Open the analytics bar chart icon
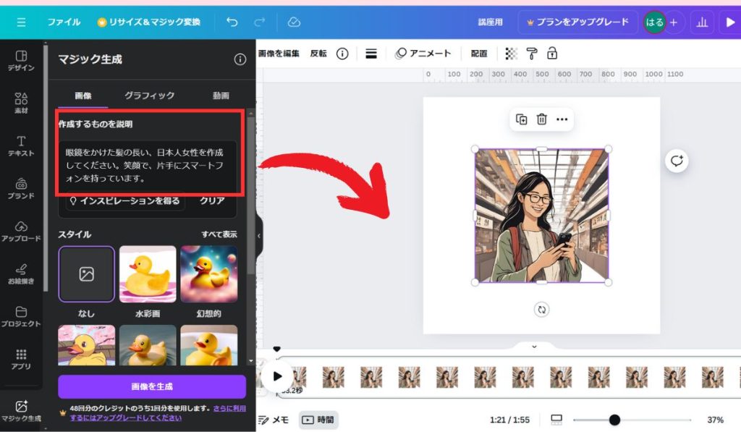 pyautogui.click(x=701, y=22)
